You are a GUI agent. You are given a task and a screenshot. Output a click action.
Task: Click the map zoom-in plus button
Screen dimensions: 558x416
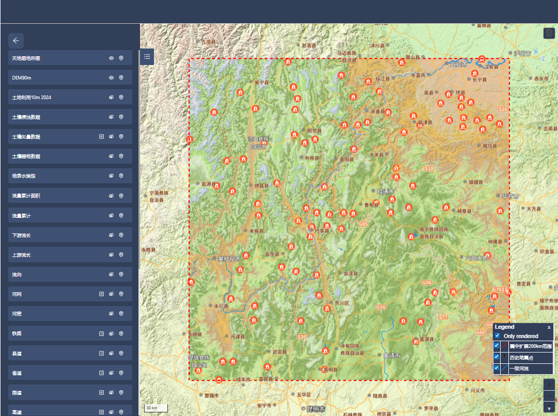coord(549,384)
